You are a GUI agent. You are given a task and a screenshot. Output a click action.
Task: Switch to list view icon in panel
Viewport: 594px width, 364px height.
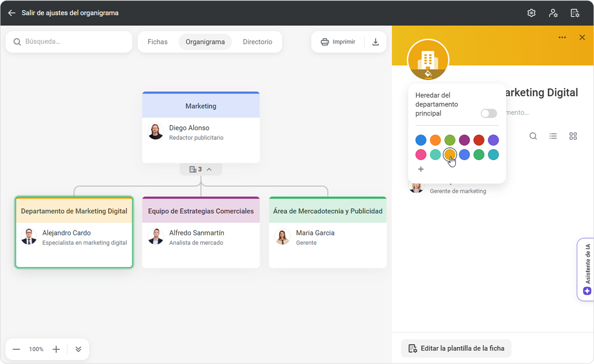(553, 136)
